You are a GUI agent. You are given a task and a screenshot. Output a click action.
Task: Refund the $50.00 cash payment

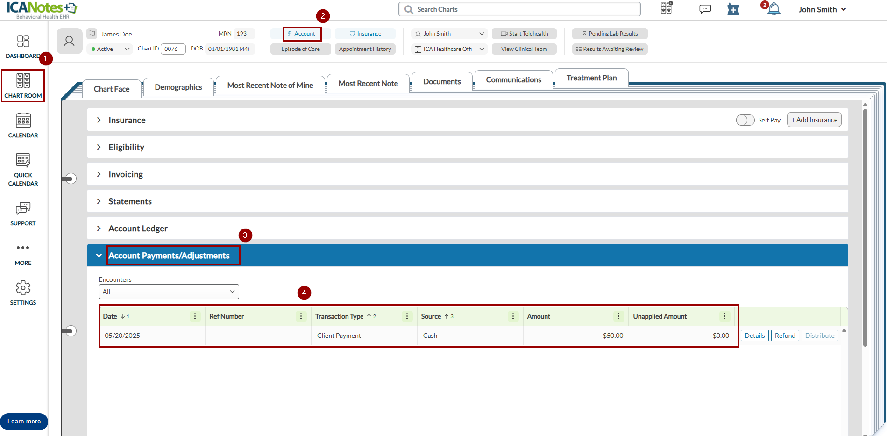(785, 336)
